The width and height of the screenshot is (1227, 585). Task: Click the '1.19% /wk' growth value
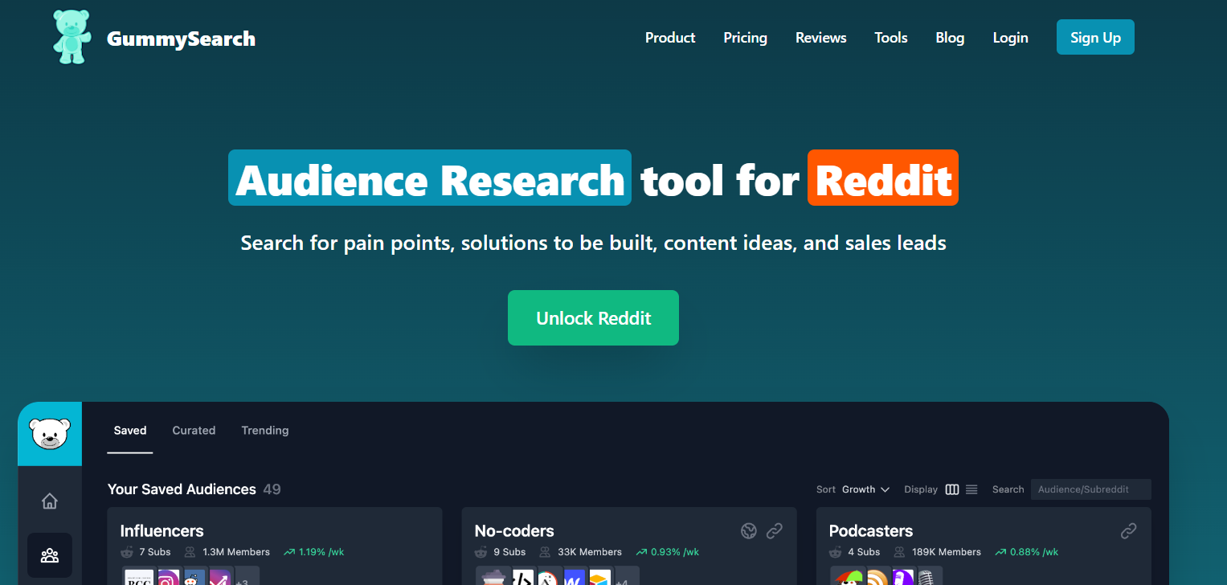[321, 552]
